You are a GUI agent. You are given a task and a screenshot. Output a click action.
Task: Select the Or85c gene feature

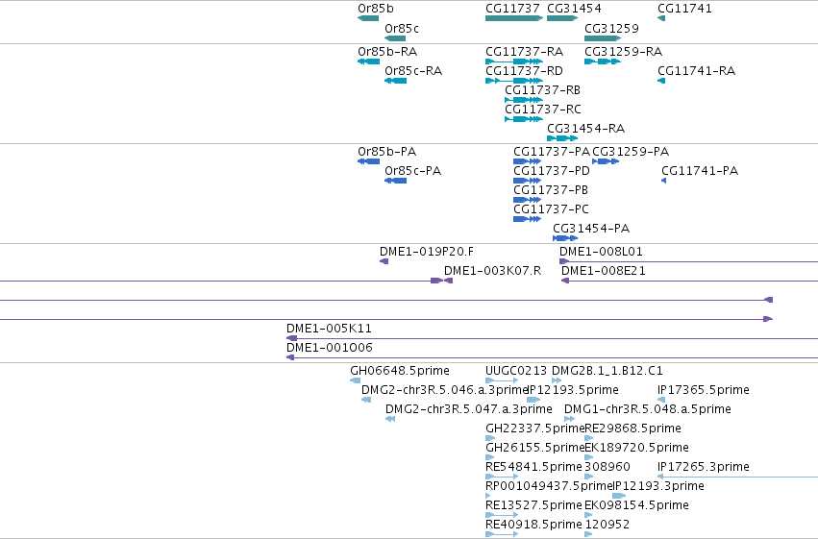tap(395, 38)
